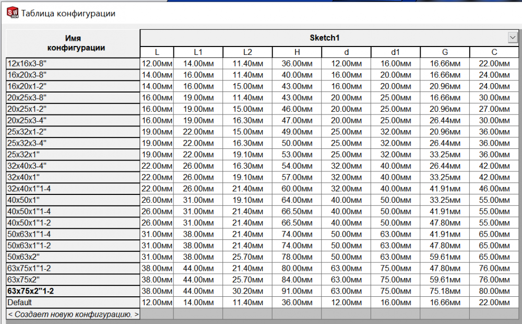The width and height of the screenshot is (522, 324).
Task: Click '< Создает новую конфигурацию. >' field
Action: pyautogui.click(x=73, y=314)
